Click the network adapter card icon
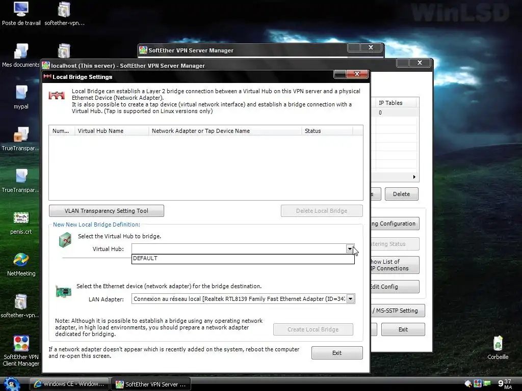The height and width of the screenshot is (391, 522). click(63, 291)
